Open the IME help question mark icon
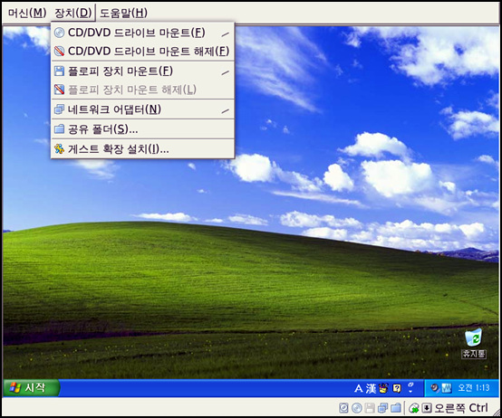The image size is (502, 418). click(x=397, y=388)
